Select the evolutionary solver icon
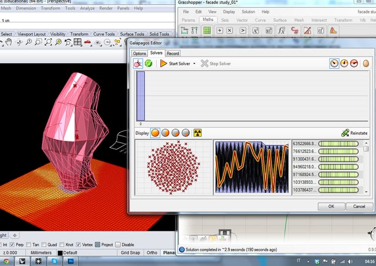 (x=138, y=63)
